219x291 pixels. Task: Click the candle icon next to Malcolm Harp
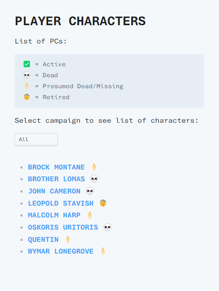(x=90, y=215)
